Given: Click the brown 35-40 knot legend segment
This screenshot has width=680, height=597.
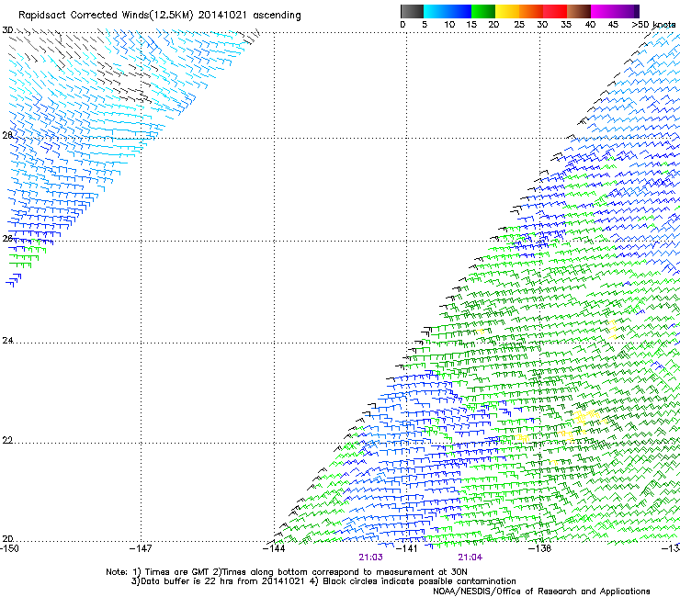Looking at the screenshot, I should click(579, 11).
